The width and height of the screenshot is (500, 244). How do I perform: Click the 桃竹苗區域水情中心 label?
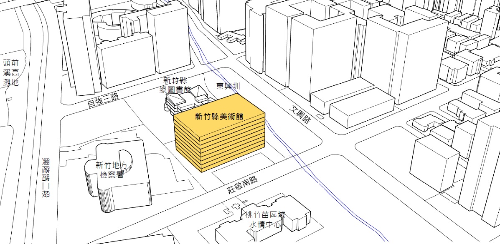coord(265,220)
